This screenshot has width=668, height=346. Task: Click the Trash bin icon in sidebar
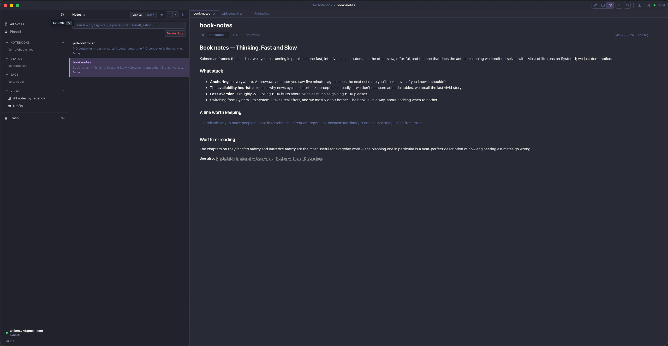coord(6,118)
